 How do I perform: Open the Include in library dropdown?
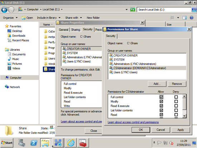(49, 18)
